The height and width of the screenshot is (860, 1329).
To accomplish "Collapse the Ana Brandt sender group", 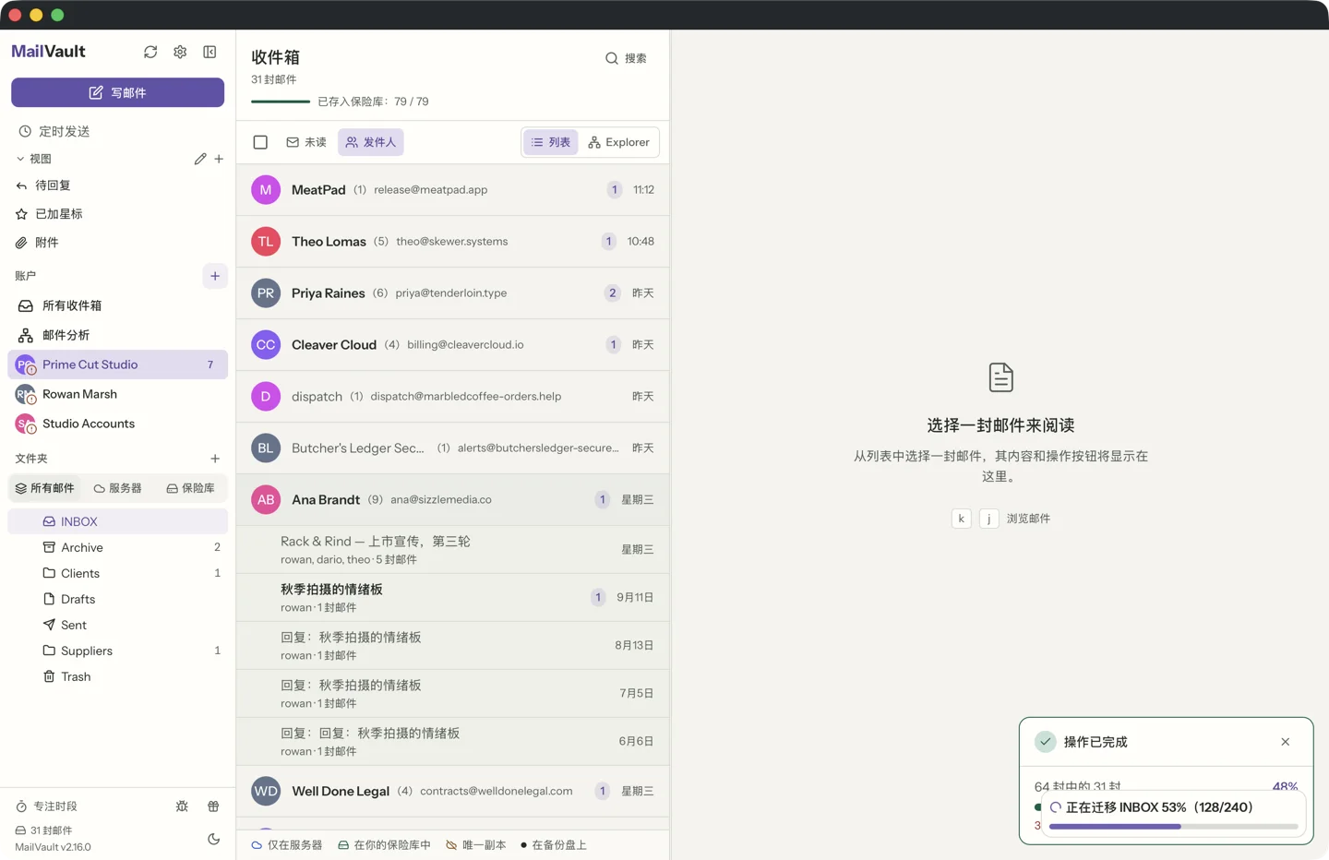I will 453,499.
